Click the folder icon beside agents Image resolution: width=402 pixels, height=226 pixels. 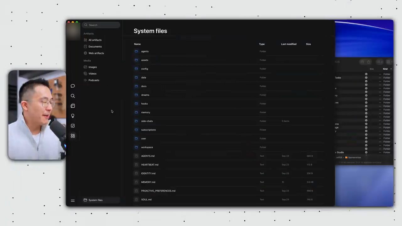136,51
